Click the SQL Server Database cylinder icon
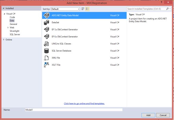 46,51
